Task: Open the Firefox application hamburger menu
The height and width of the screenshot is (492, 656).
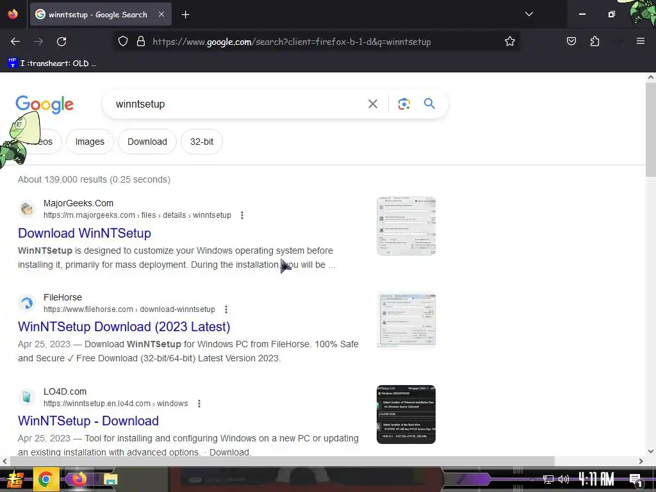Action: (640, 41)
